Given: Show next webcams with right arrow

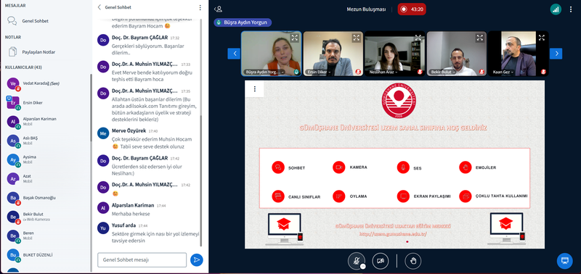Looking at the screenshot, I should [556, 54].
